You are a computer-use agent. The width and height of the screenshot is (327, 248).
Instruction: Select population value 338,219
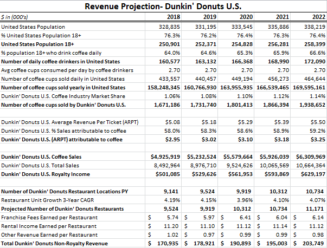click(315, 27)
